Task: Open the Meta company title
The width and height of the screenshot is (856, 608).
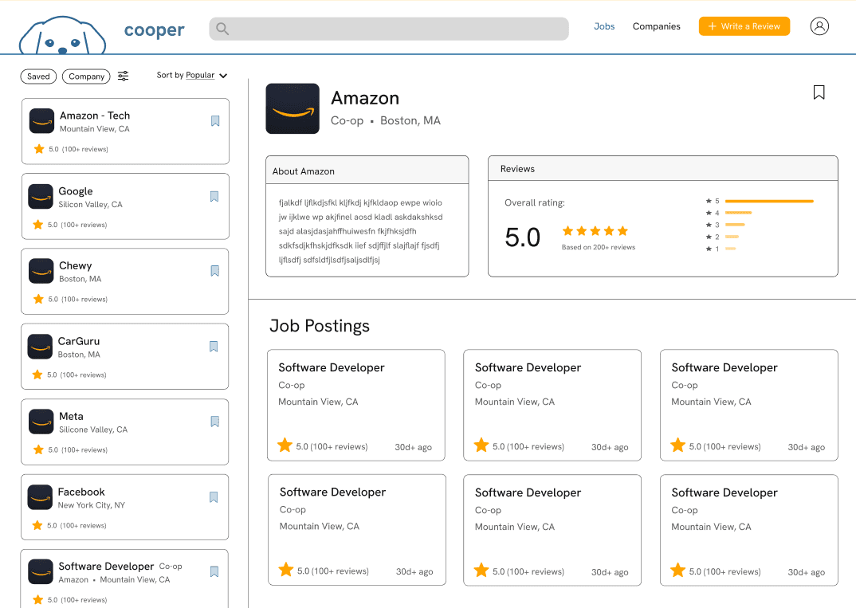Action: tap(71, 416)
